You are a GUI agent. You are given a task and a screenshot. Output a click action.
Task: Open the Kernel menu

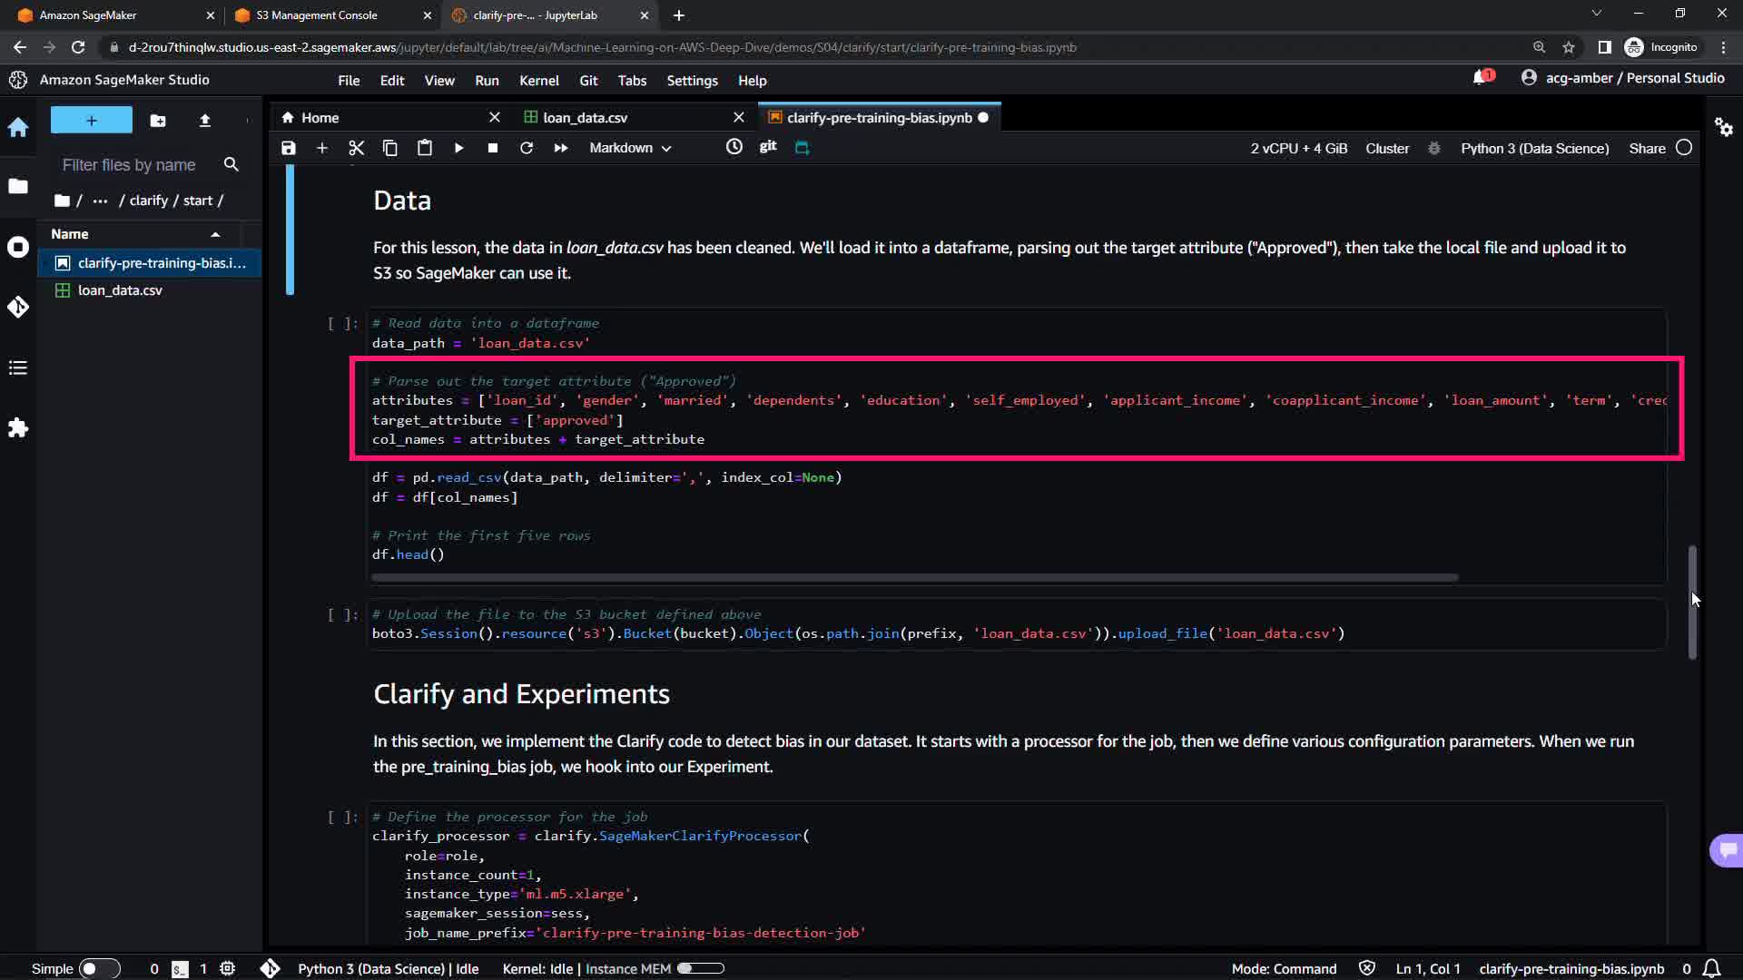point(538,81)
